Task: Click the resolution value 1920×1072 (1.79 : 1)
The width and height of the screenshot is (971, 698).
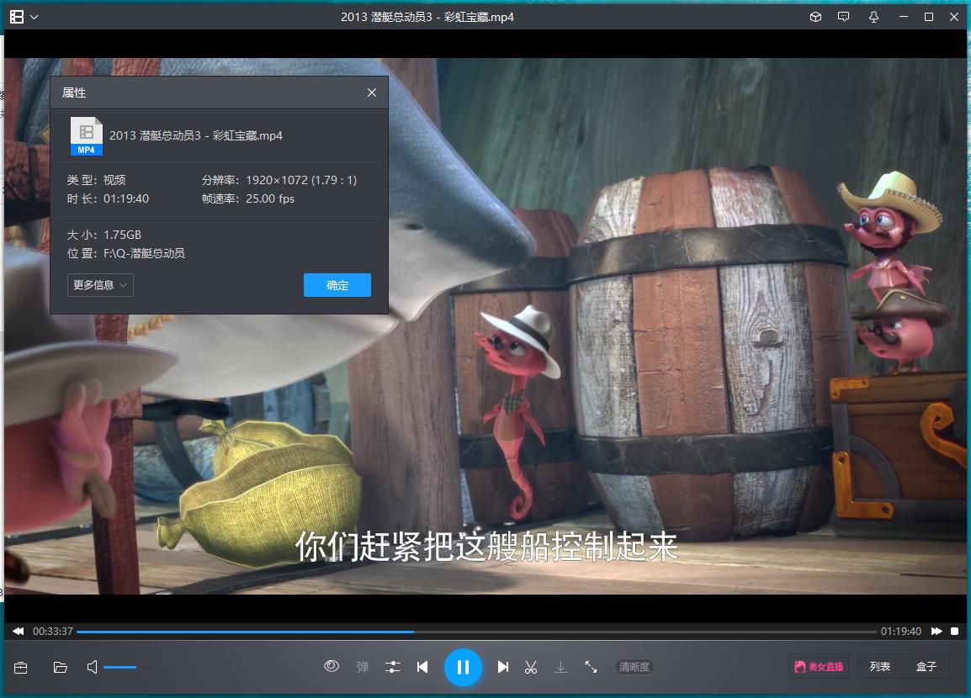Action: tap(301, 180)
